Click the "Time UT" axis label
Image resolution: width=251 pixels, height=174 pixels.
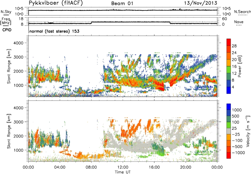tap(123, 172)
